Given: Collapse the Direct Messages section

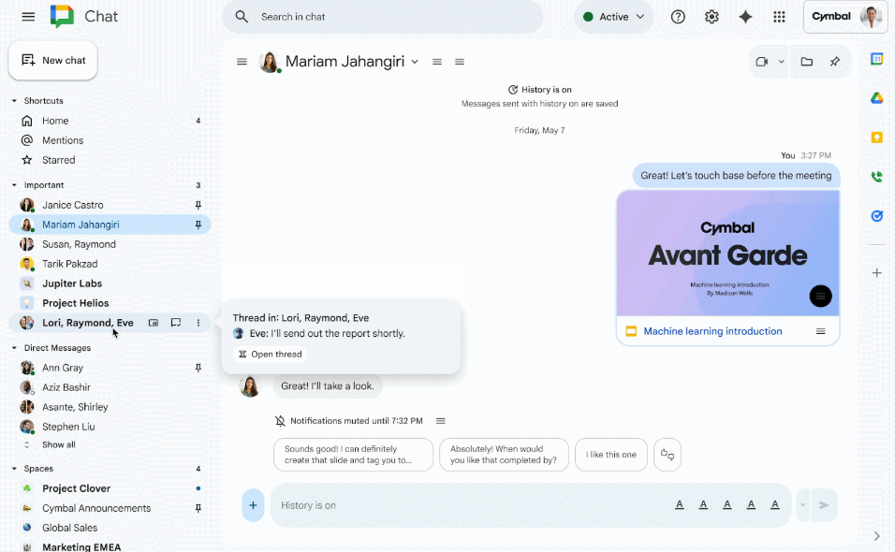Looking at the screenshot, I should pos(14,348).
